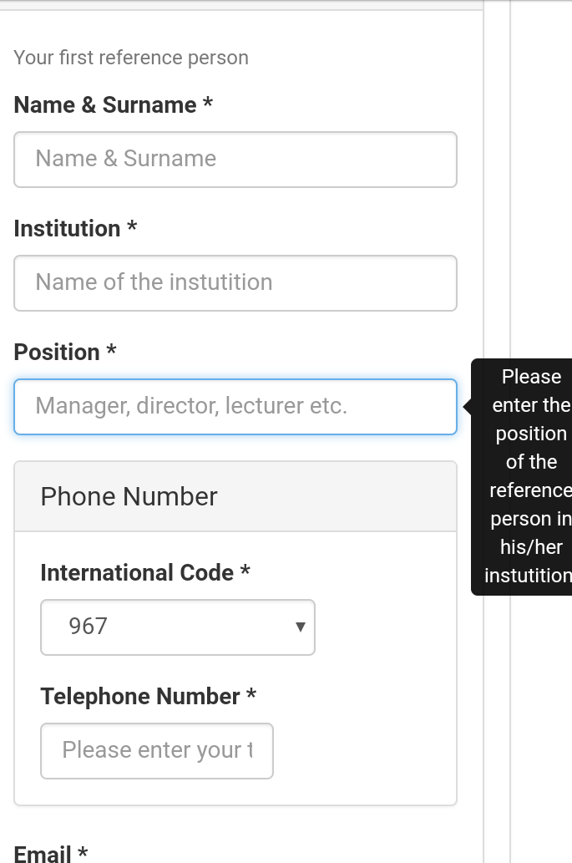Click the arrow on the 967 code selector
572x863 pixels.
click(x=301, y=627)
